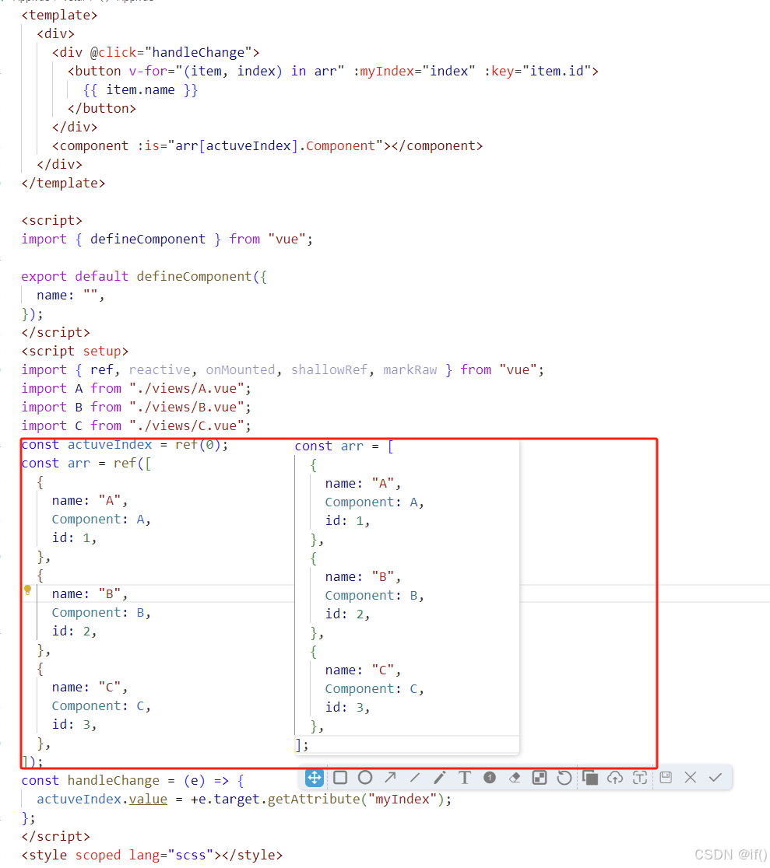
Task: Save the annotated screenshot
Action: [664, 777]
